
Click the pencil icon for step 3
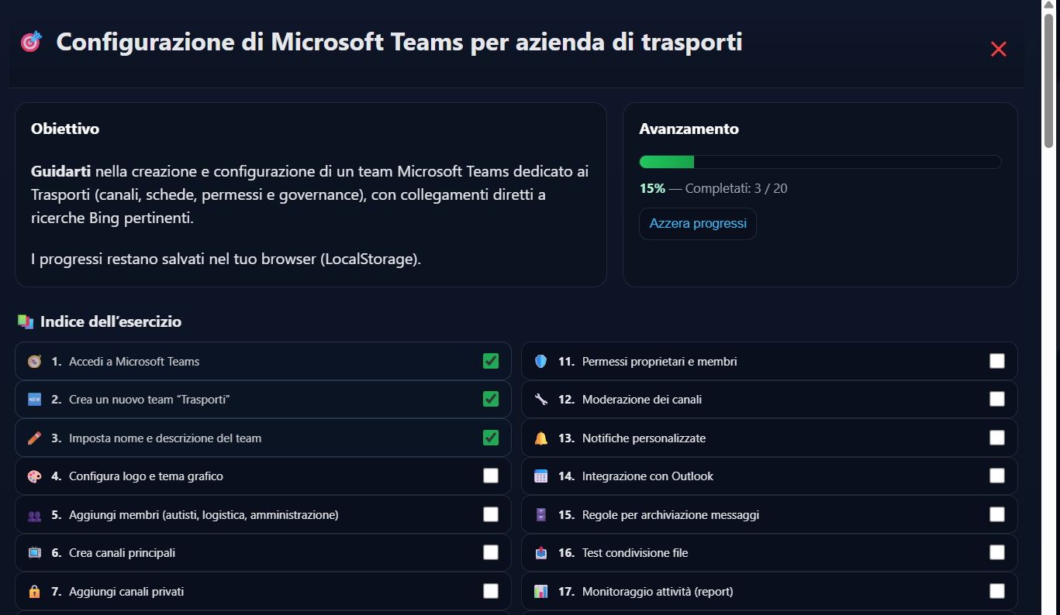tap(34, 438)
